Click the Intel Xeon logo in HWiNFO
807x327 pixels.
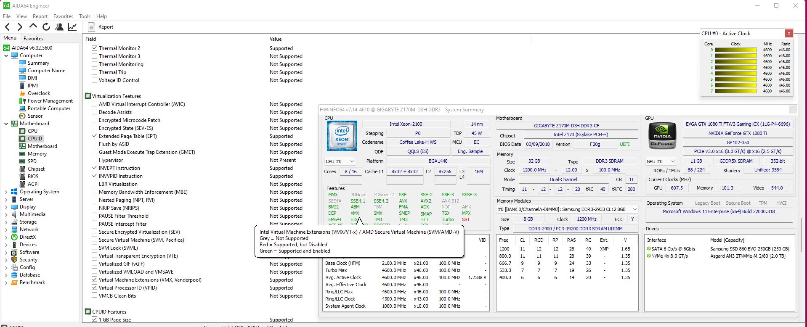click(342, 136)
